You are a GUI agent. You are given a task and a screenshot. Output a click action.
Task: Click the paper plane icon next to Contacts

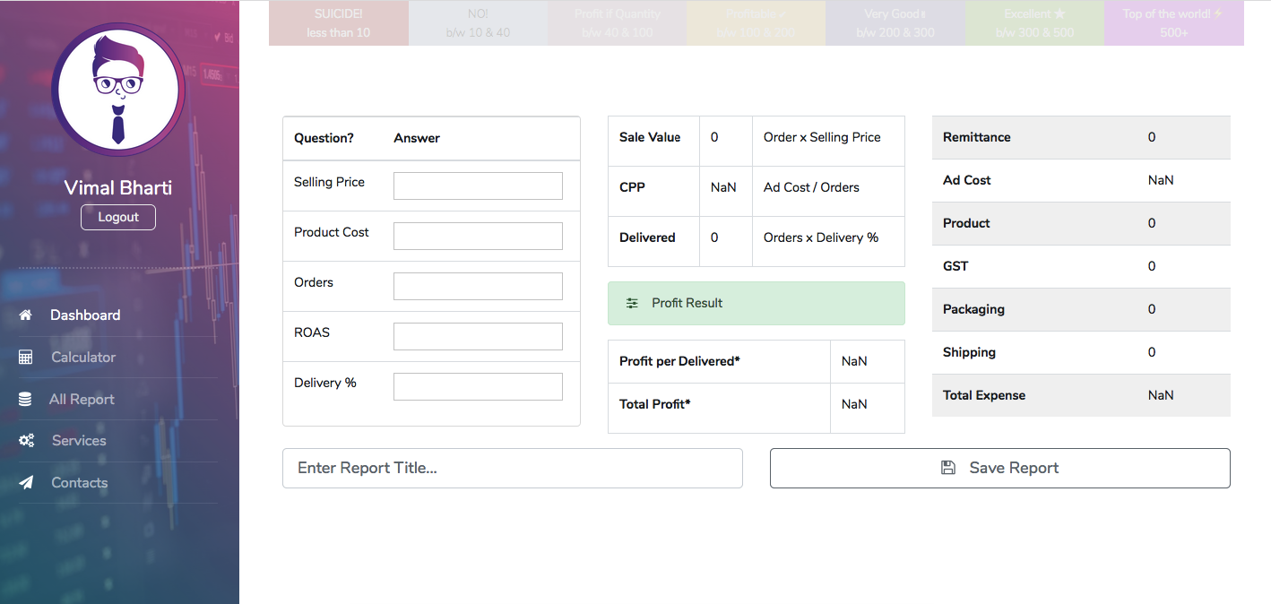tap(25, 482)
